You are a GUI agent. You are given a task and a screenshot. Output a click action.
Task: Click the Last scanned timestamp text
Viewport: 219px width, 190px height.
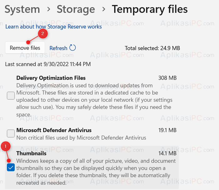(x=48, y=64)
